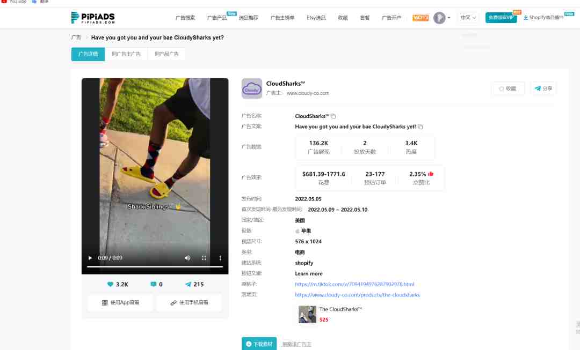Select the 广告详情 tab
580x350 pixels.
click(88, 54)
